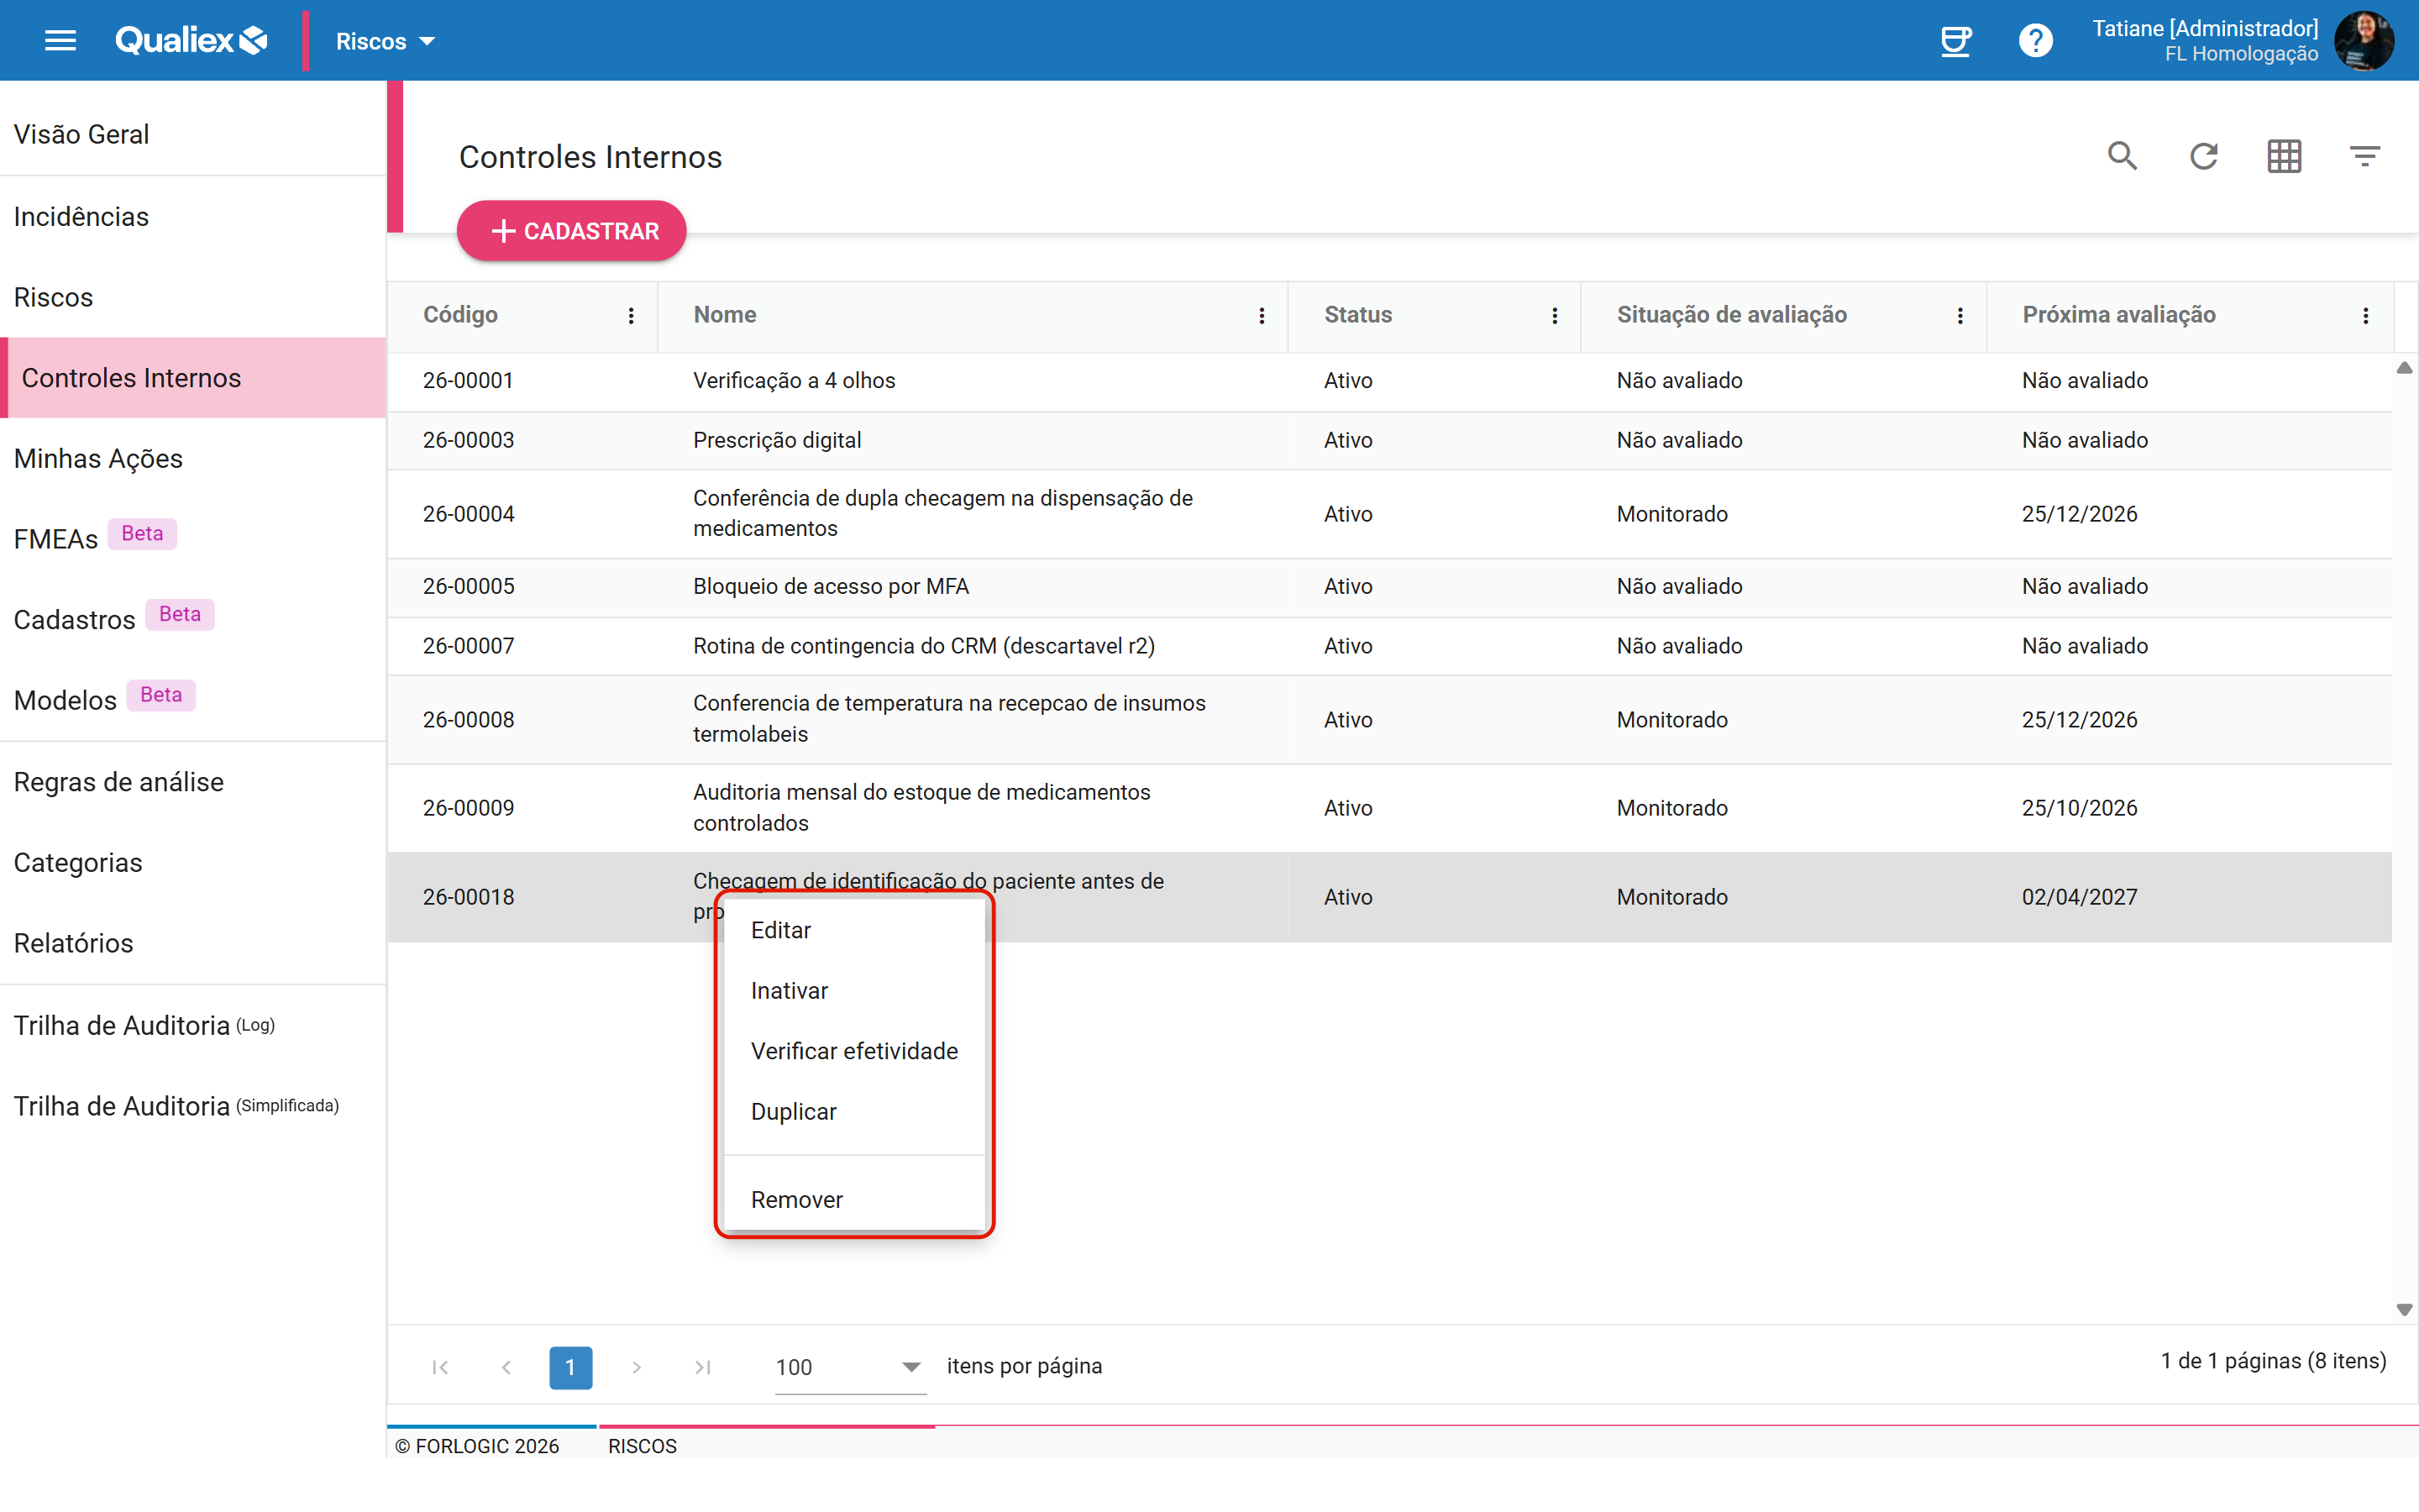Click the CADASTRAR button
2419x1512 pixels.
click(572, 231)
